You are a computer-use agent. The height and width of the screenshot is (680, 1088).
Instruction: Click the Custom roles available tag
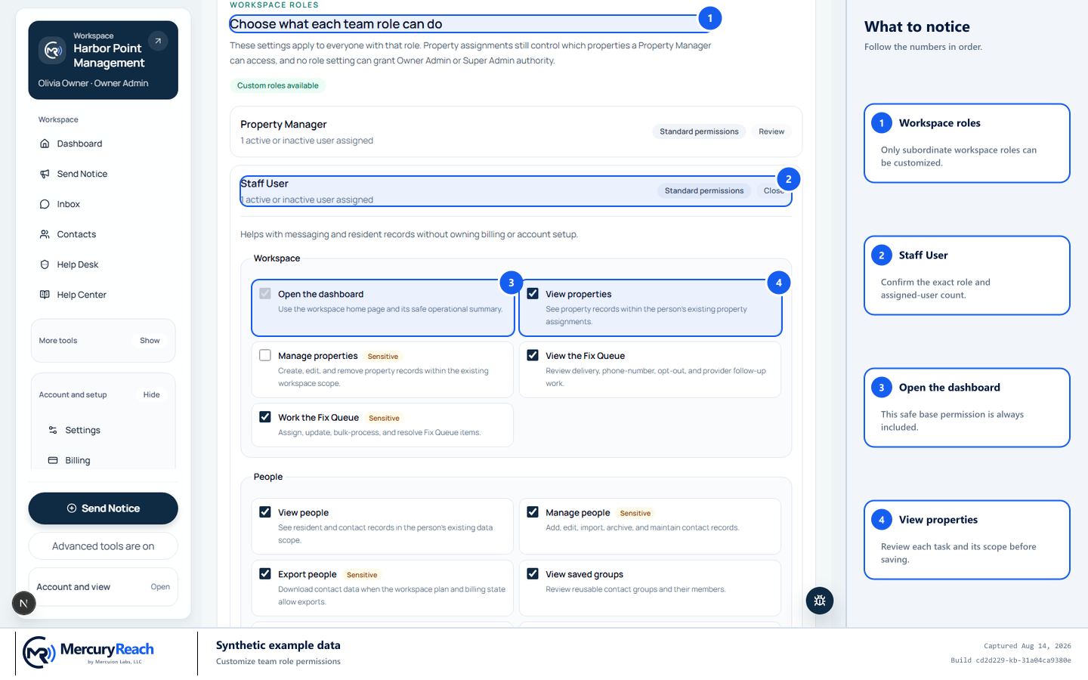(x=277, y=85)
